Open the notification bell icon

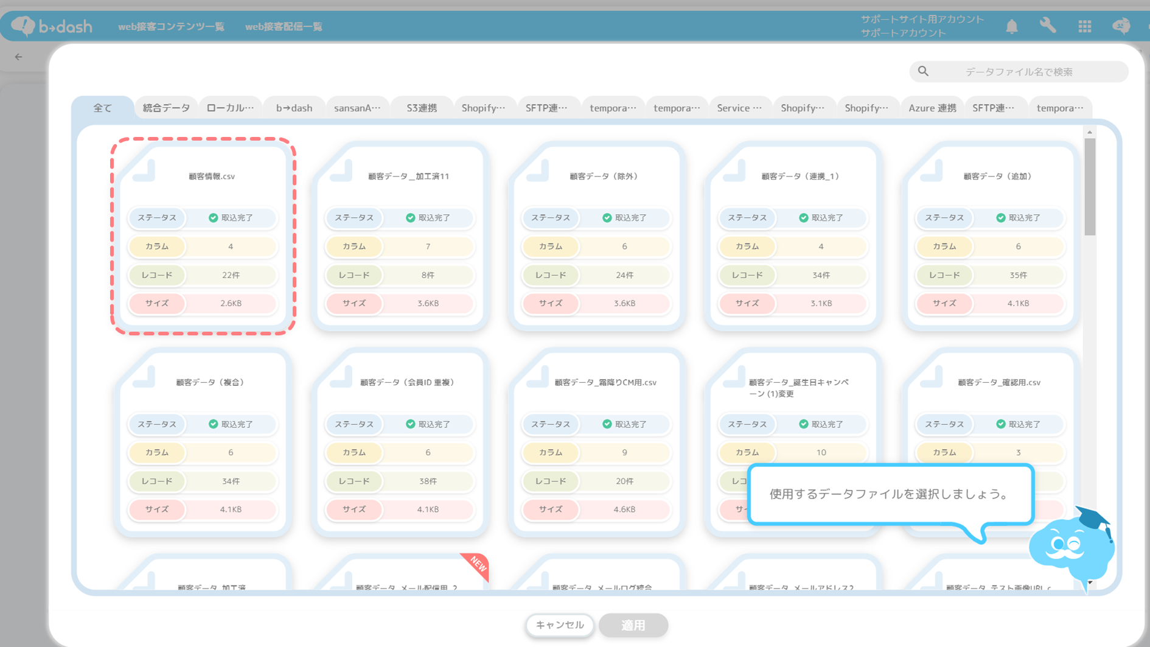(x=1011, y=26)
